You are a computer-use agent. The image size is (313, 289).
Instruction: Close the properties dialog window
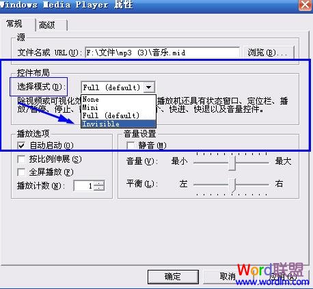pos(305,5)
